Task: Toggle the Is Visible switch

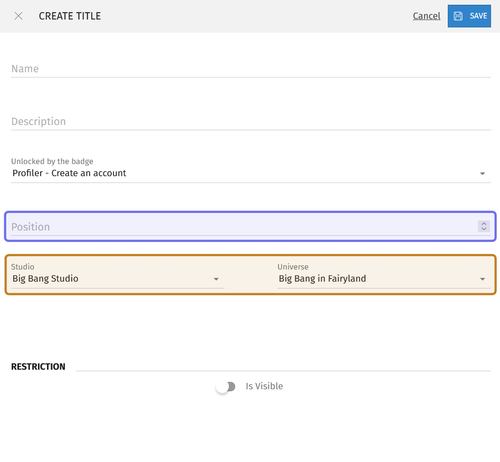Action: (226, 387)
